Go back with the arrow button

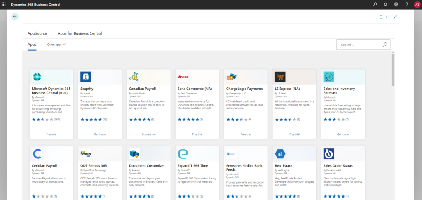15,16
